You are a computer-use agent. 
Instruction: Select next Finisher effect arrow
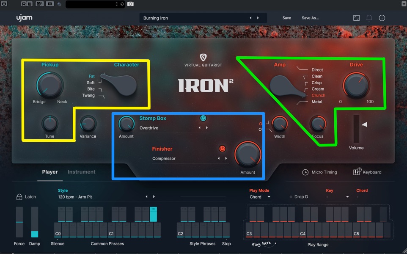tap(226, 158)
